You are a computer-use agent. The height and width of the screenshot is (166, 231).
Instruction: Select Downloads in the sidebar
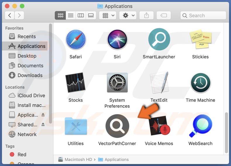tap(30, 75)
